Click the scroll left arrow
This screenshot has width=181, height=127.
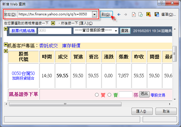6,104
